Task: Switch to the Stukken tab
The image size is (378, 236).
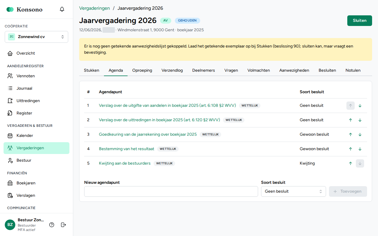Action: (92, 71)
